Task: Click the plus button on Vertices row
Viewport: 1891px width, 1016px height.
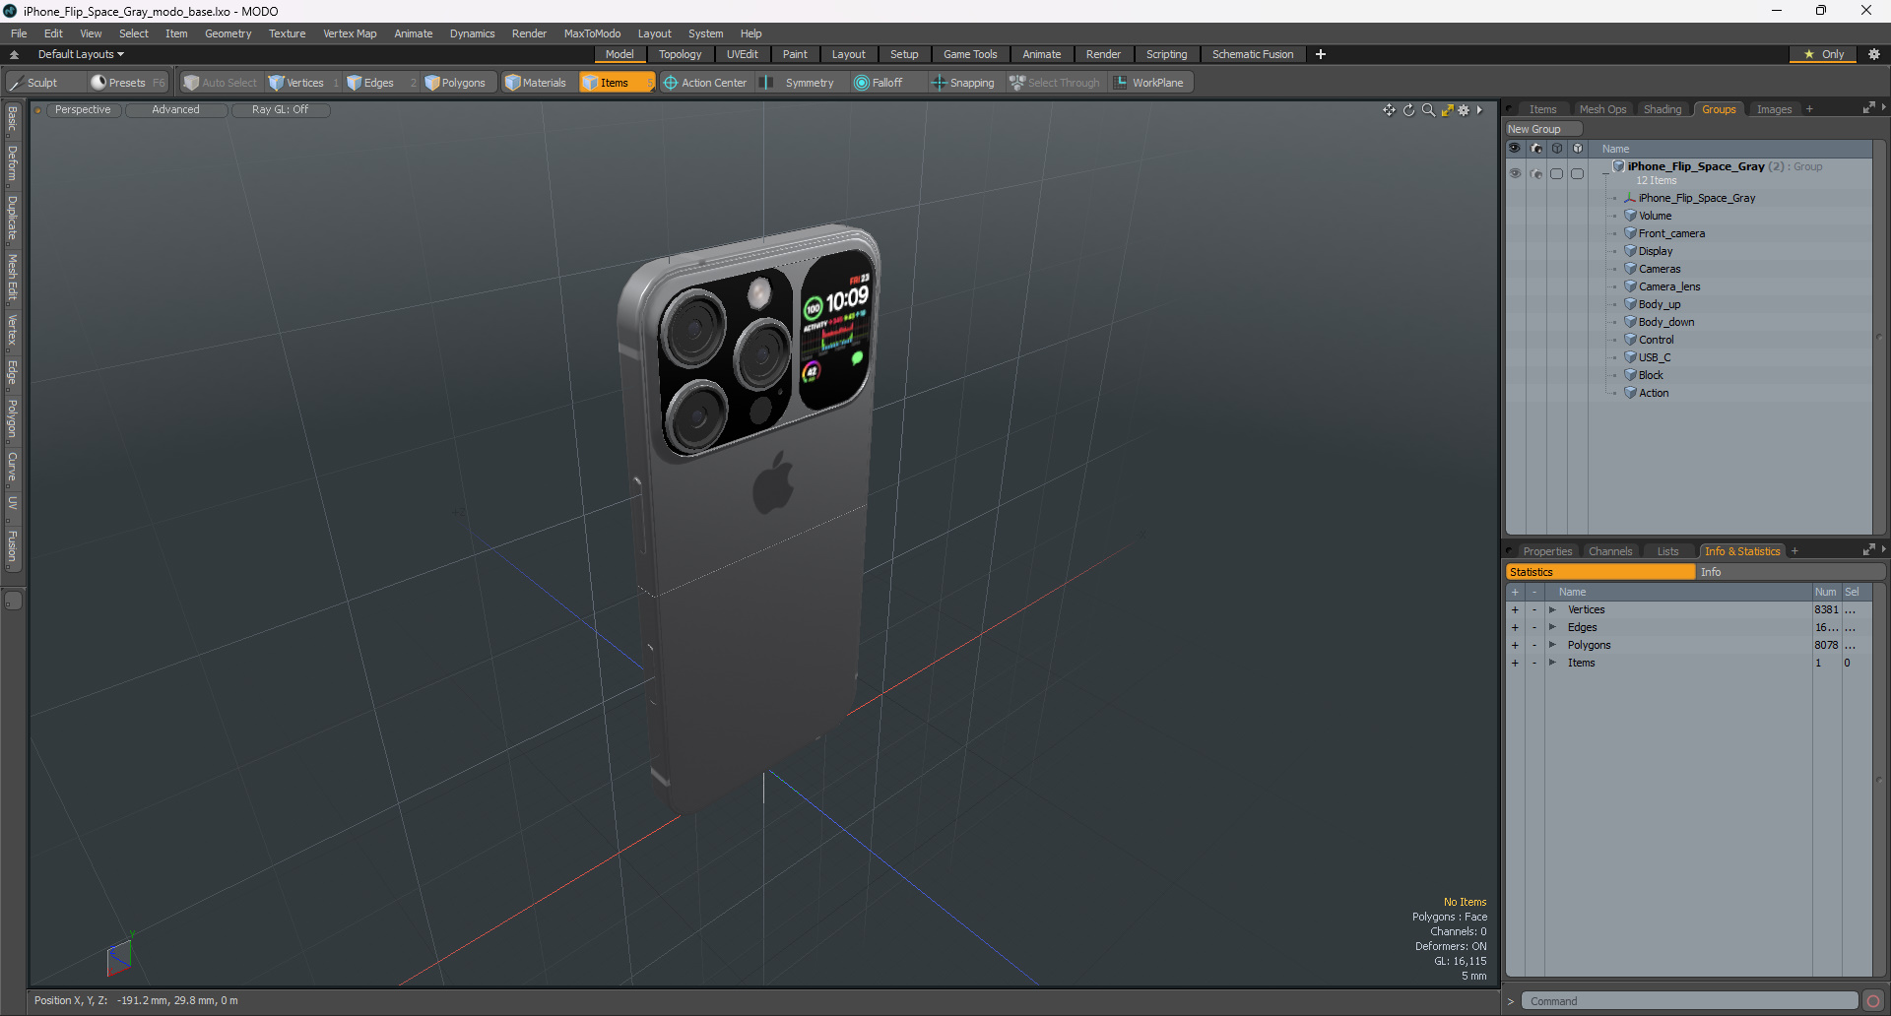Action: (1515, 610)
